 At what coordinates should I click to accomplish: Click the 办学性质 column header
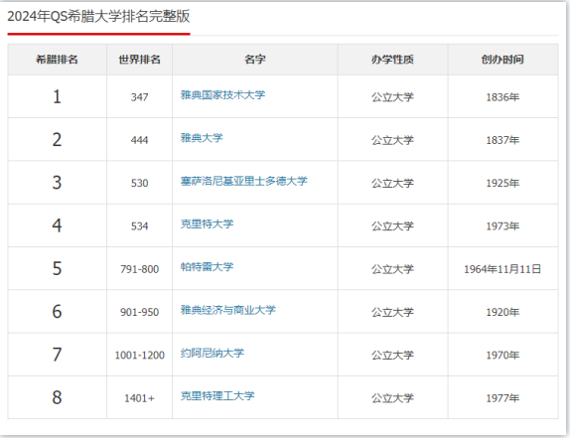(392, 60)
